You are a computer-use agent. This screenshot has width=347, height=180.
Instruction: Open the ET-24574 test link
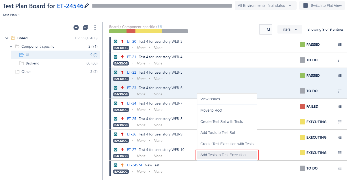(x=135, y=165)
